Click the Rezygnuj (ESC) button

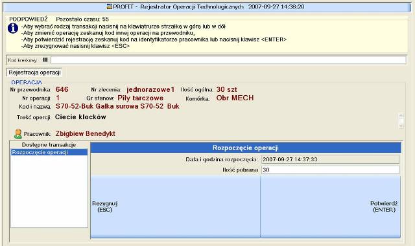pyautogui.click(x=176, y=207)
